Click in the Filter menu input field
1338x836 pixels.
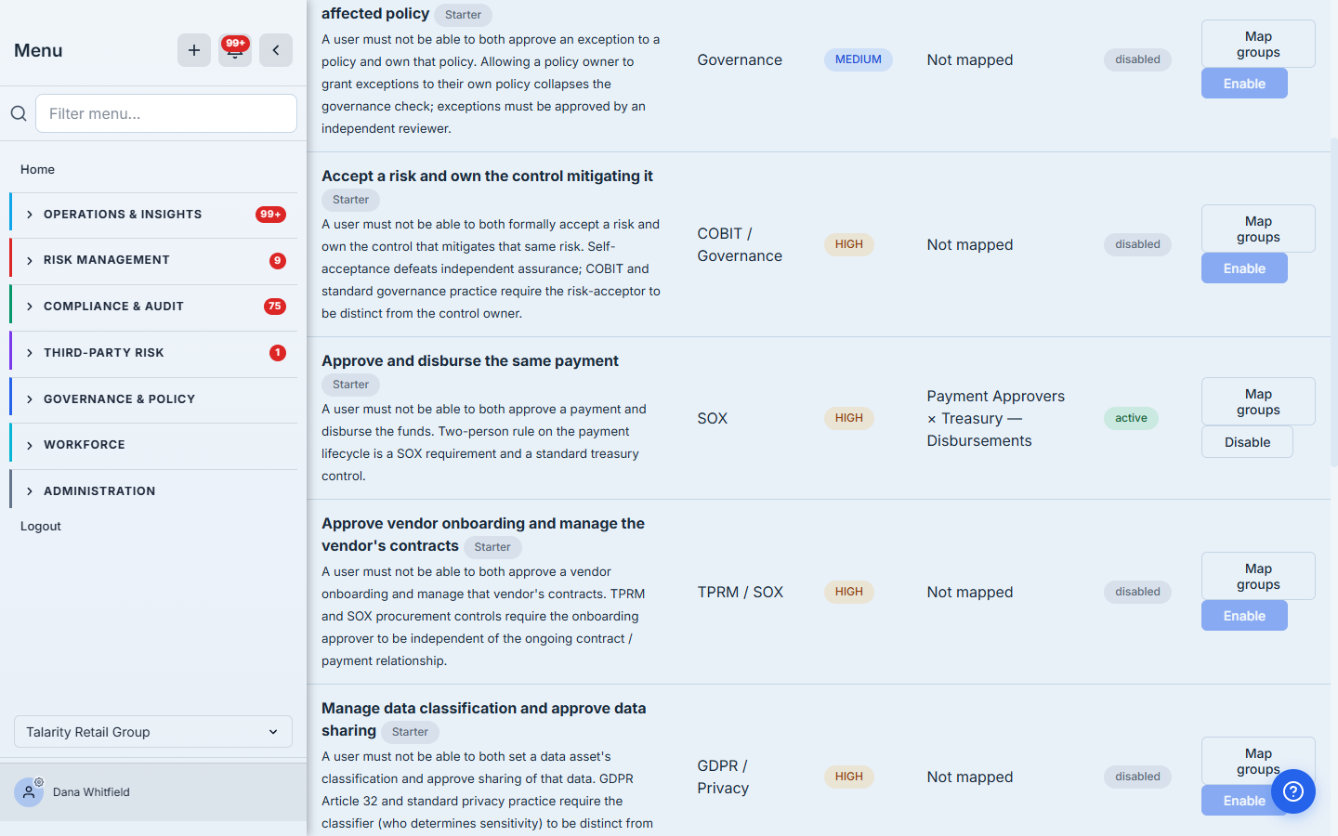point(166,113)
